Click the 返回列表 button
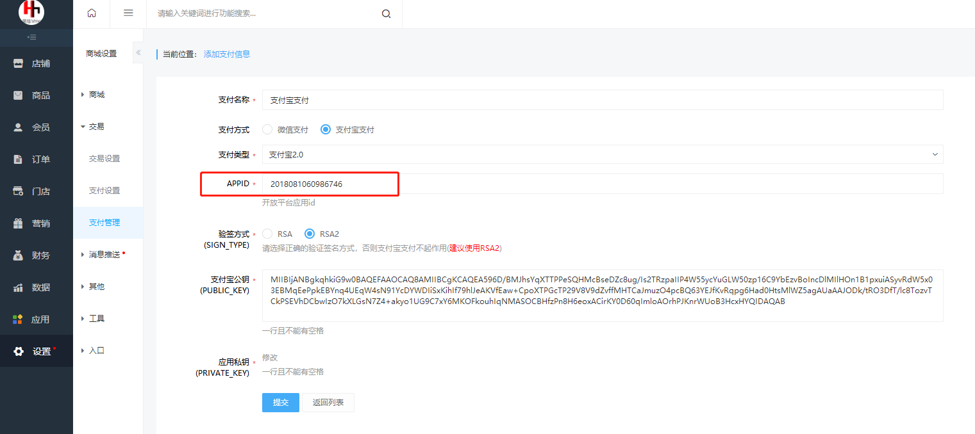The height and width of the screenshot is (434, 975). point(328,403)
